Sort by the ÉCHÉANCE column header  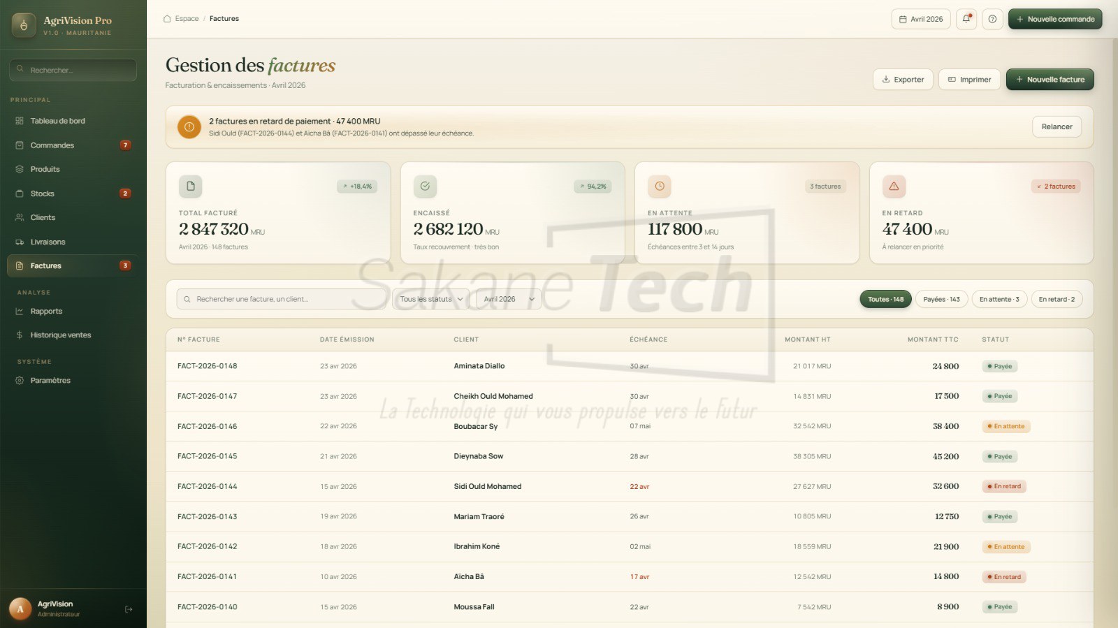(x=648, y=339)
